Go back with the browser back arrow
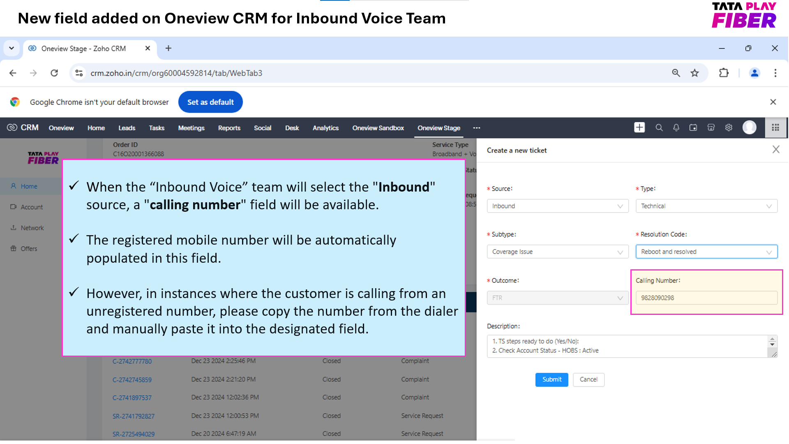Screen dimensions: 789x444 tap(13, 73)
